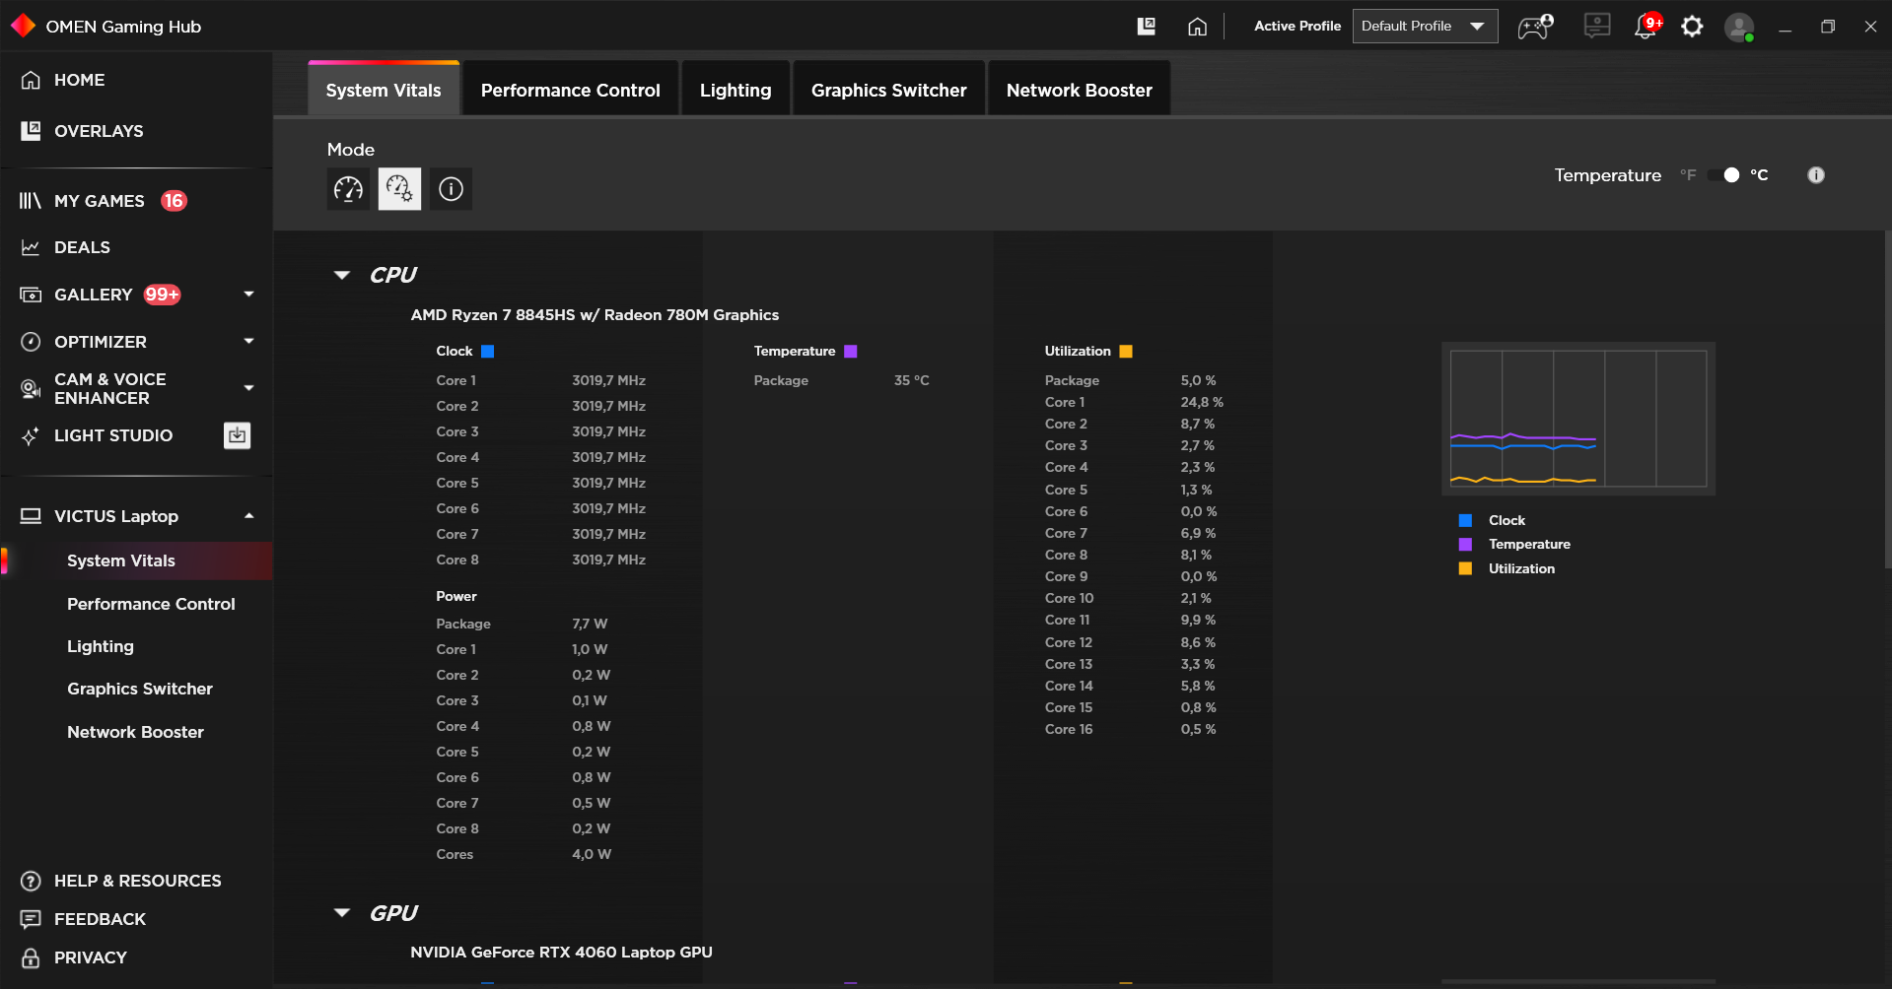Switch to the System Vitals tab
This screenshot has height=989, width=1892.
384,90
